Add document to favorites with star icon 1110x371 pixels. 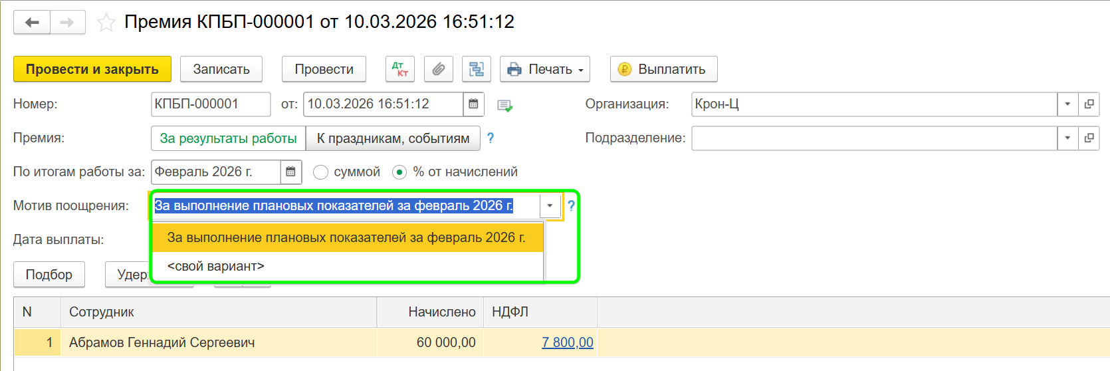click(x=106, y=23)
